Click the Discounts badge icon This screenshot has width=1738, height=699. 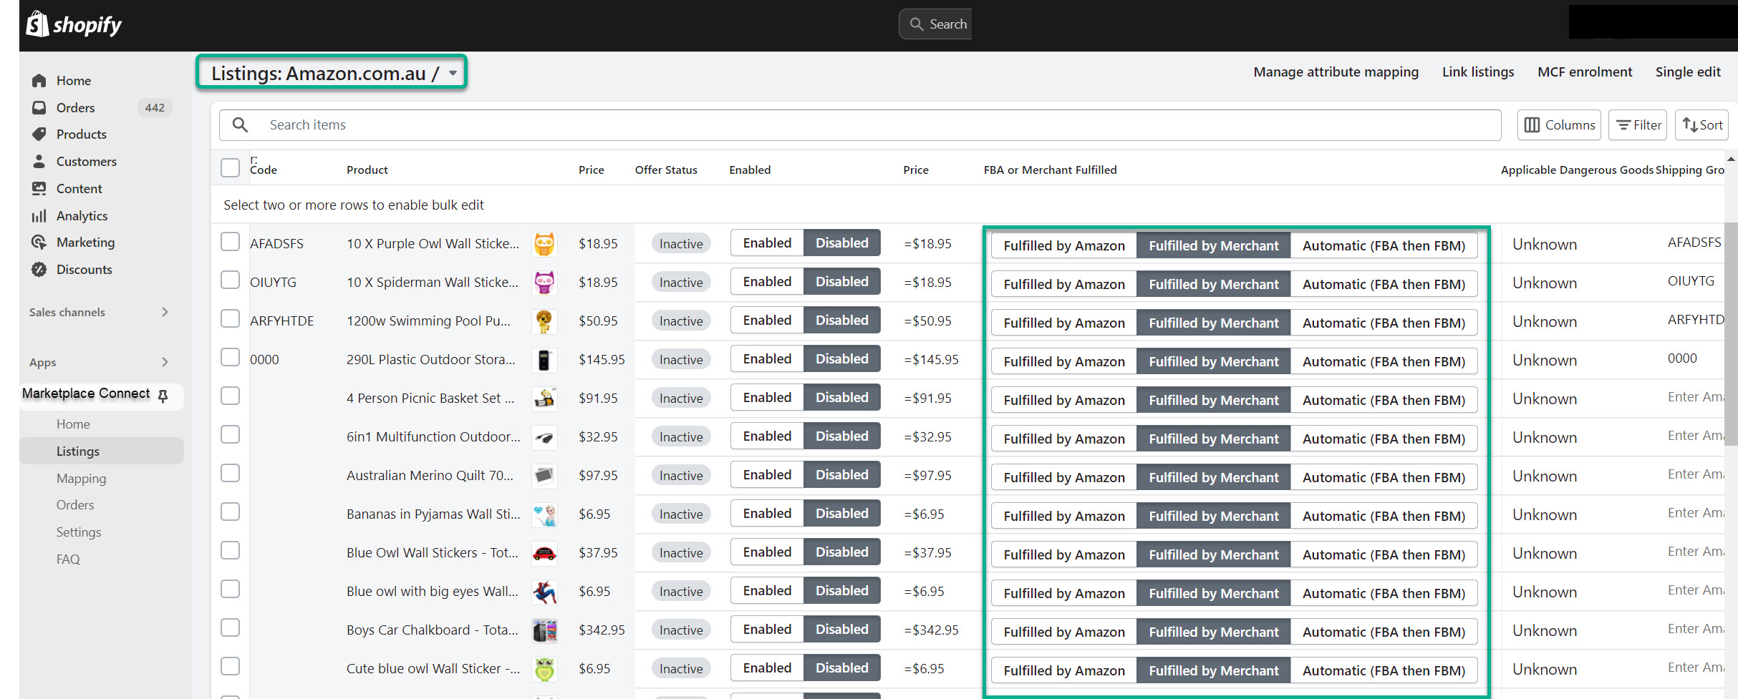click(x=39, y=270)
